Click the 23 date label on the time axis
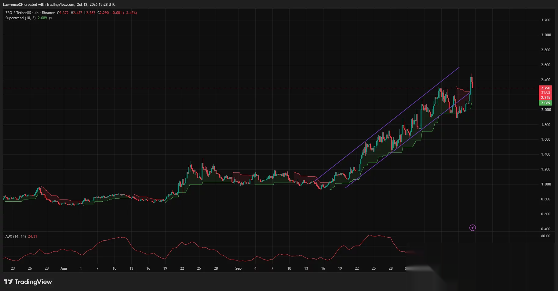Viewport: 558px width, 291px height. (x=13, y=268)
